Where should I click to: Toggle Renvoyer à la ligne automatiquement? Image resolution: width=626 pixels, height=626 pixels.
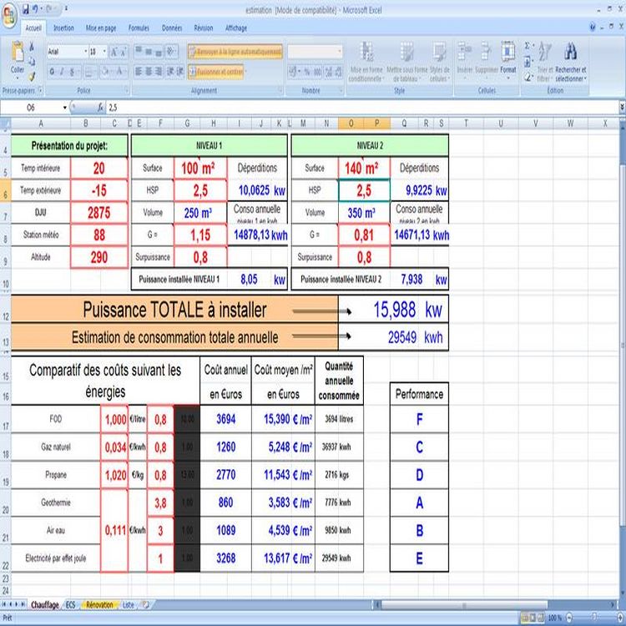235,51
